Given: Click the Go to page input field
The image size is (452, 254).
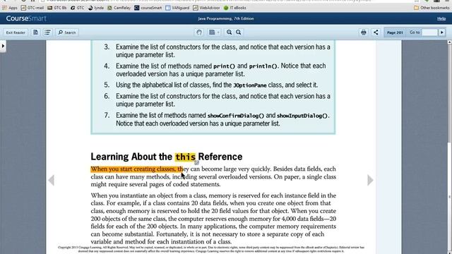Looking at the screenshot, I should [x=429, y=32].
